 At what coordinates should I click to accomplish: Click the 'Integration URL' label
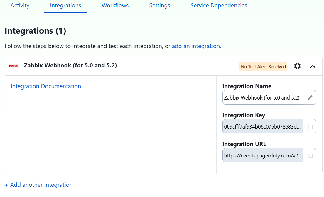tap(244, 144)
